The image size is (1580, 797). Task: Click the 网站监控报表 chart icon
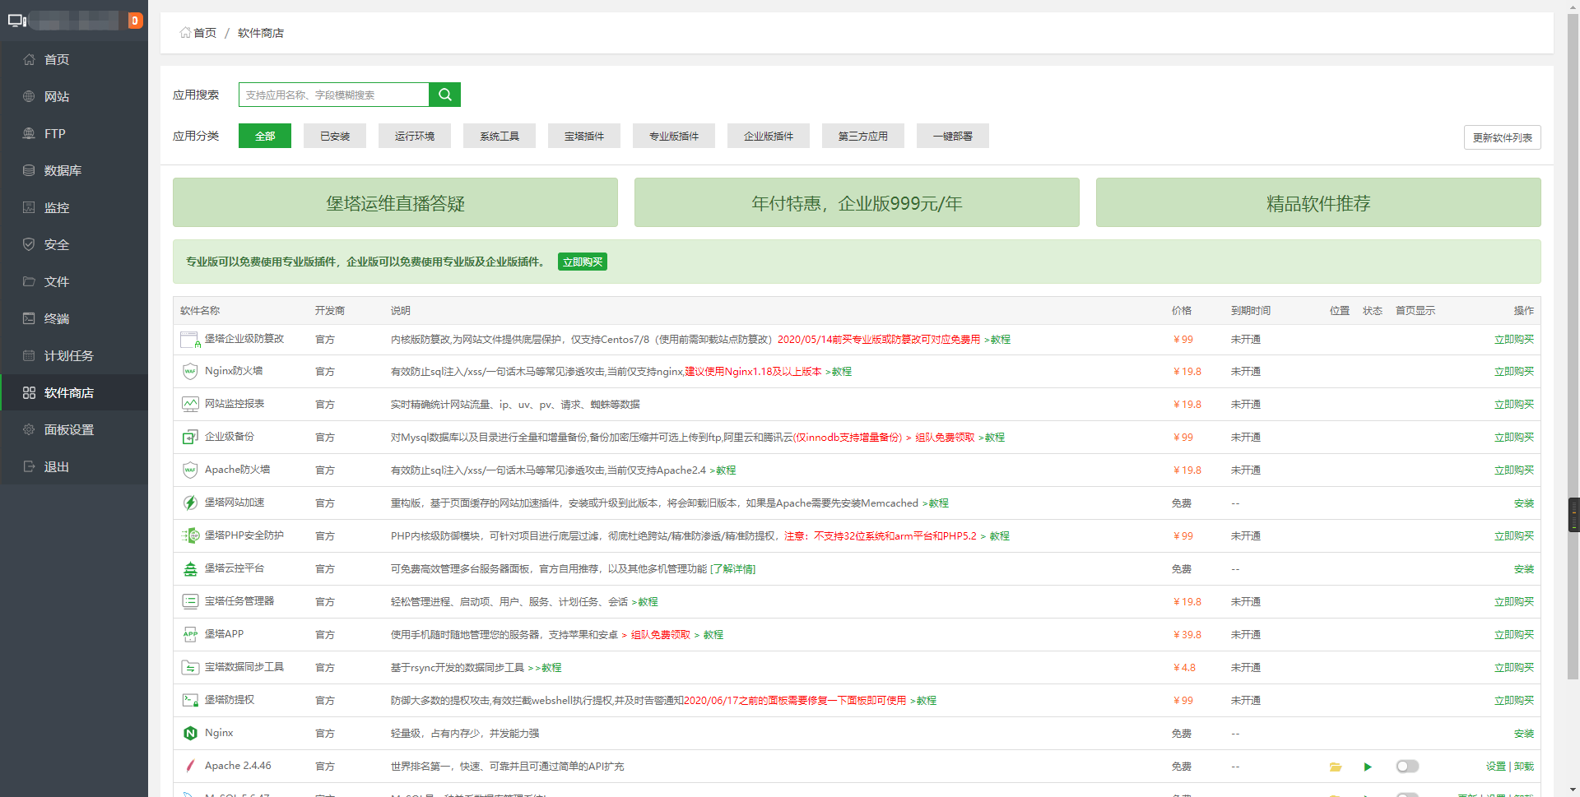(x=190, y=404)
